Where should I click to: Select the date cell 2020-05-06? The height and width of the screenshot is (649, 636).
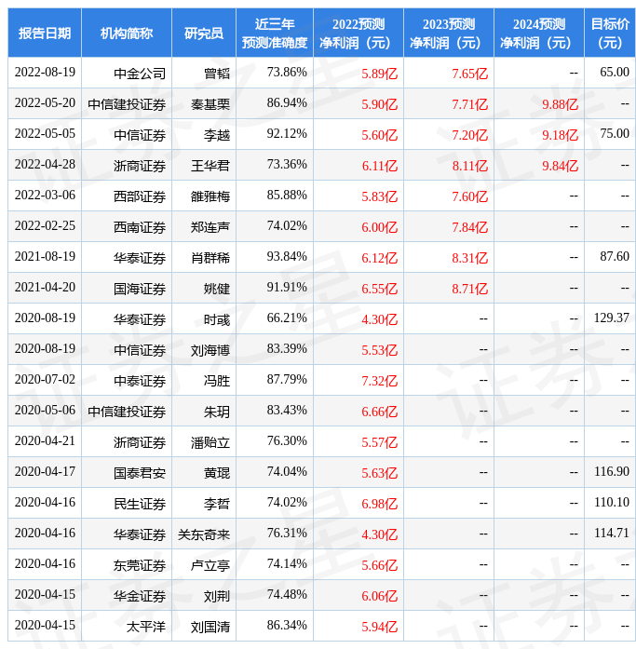[x=45, y=411]
